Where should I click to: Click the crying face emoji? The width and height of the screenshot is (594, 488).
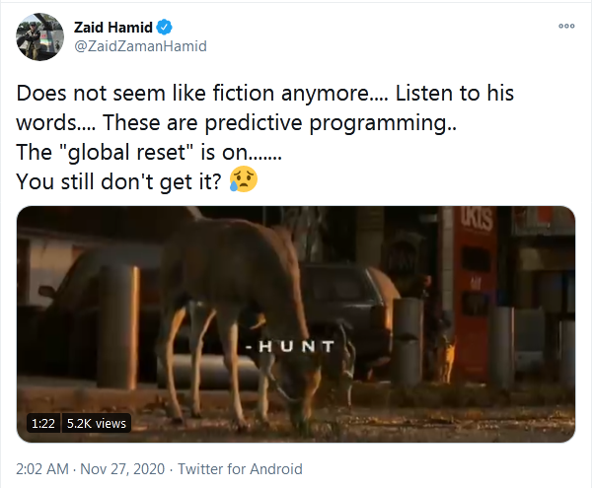pos(244,179)
